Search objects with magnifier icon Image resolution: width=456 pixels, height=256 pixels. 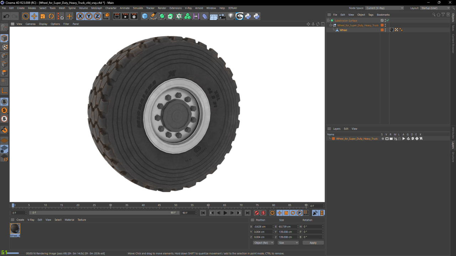coord(434,15)
